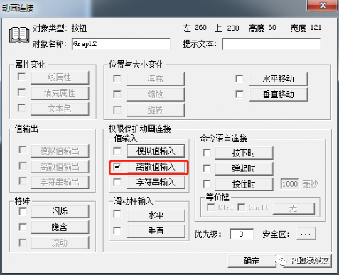Click the 1000 毫秒 interval field
The height and width of the screenshot is (275, 339).
(290, 184)
